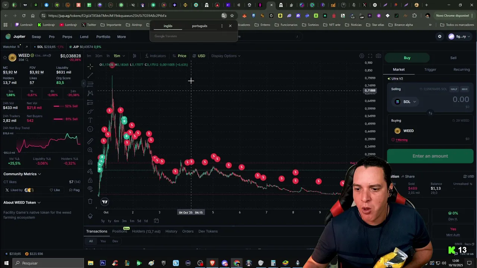477x268 pixels.
Task: Click the MAX balance button
Action: point(464,89)
